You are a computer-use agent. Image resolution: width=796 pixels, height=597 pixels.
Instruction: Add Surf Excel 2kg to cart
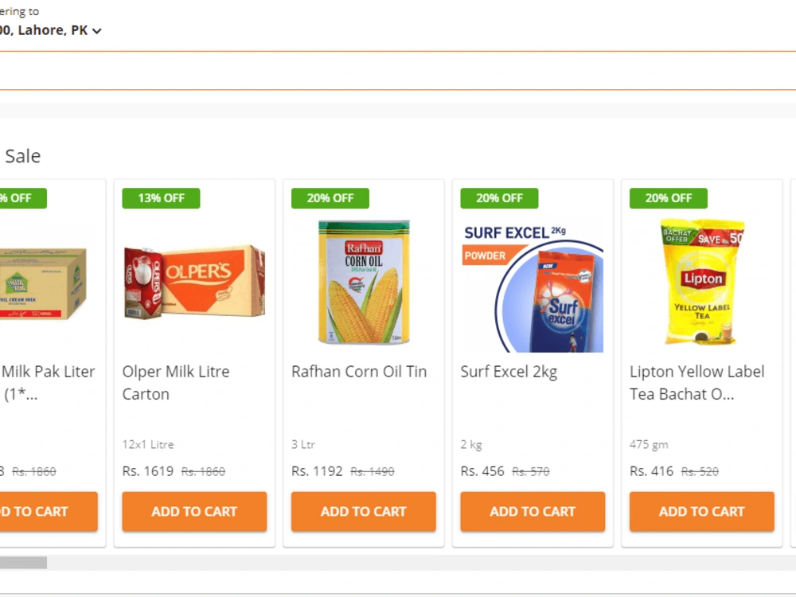(533, 512)
